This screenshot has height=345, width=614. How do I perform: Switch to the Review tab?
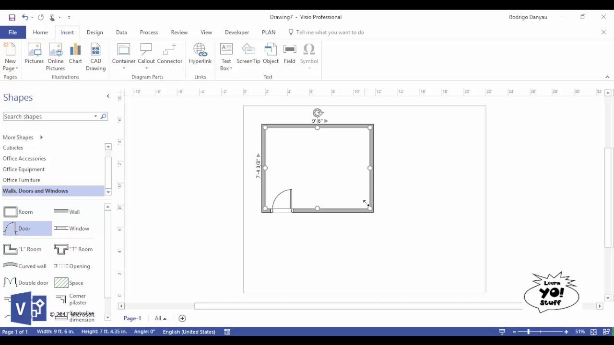[x=179, y=32]
